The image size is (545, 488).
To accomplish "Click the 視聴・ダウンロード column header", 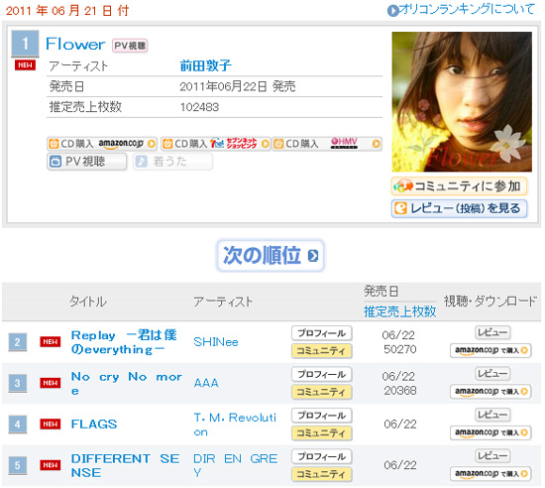I will click(490, 302).
